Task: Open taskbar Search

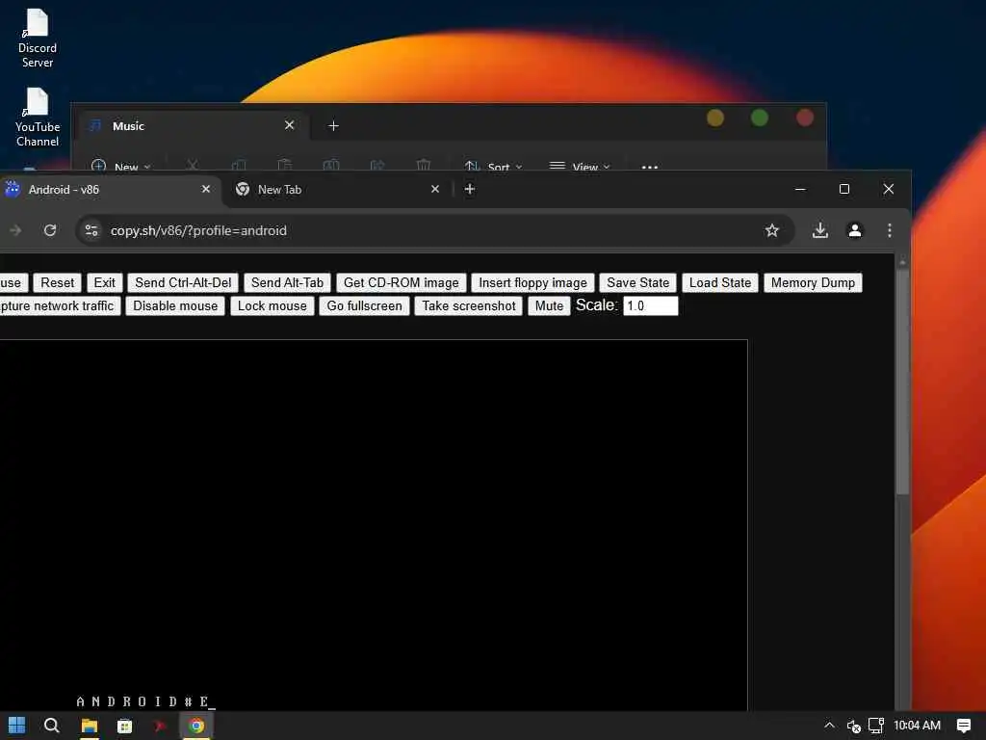Action: tap(52, 726)
